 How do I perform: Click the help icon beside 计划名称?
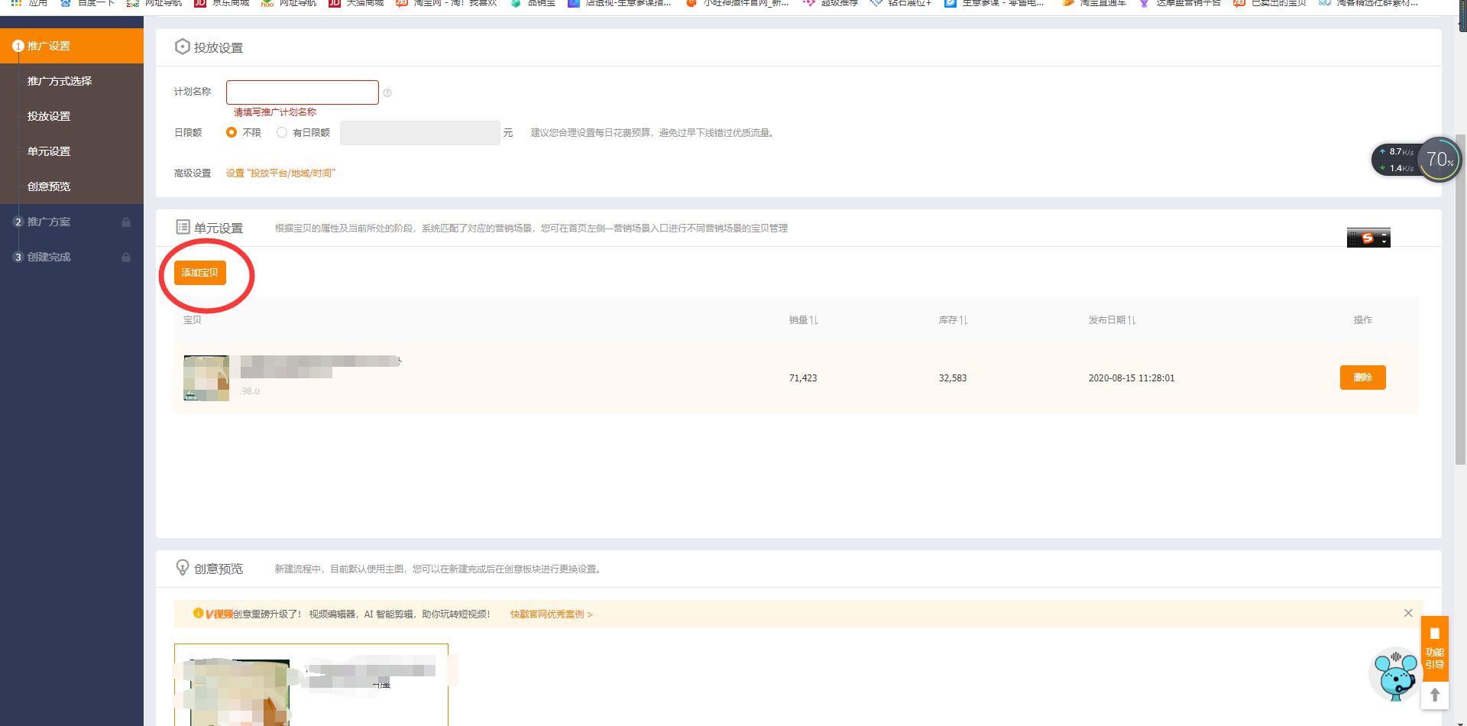pyautogui.click(x=387, y=93)
